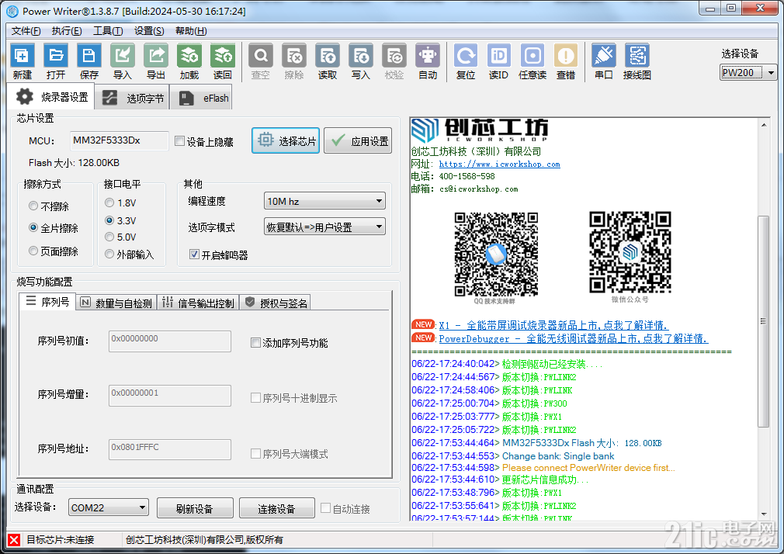
Task: Open the 文件(F) menu
Action: point(26,31)
